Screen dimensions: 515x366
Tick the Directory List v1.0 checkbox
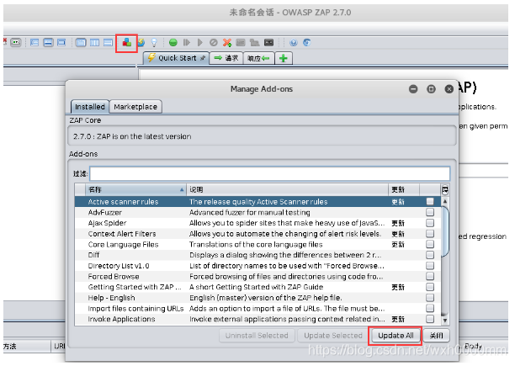coord(430,266)
